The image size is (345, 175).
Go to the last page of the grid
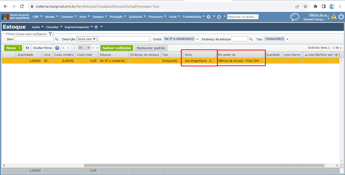[97, 48]
